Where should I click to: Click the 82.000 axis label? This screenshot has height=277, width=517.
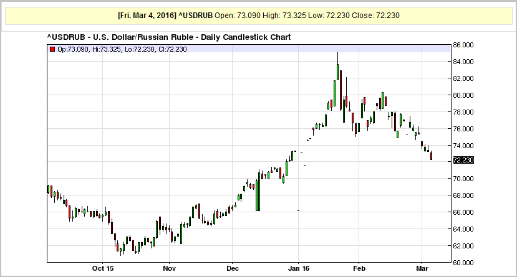coord(463,78)
